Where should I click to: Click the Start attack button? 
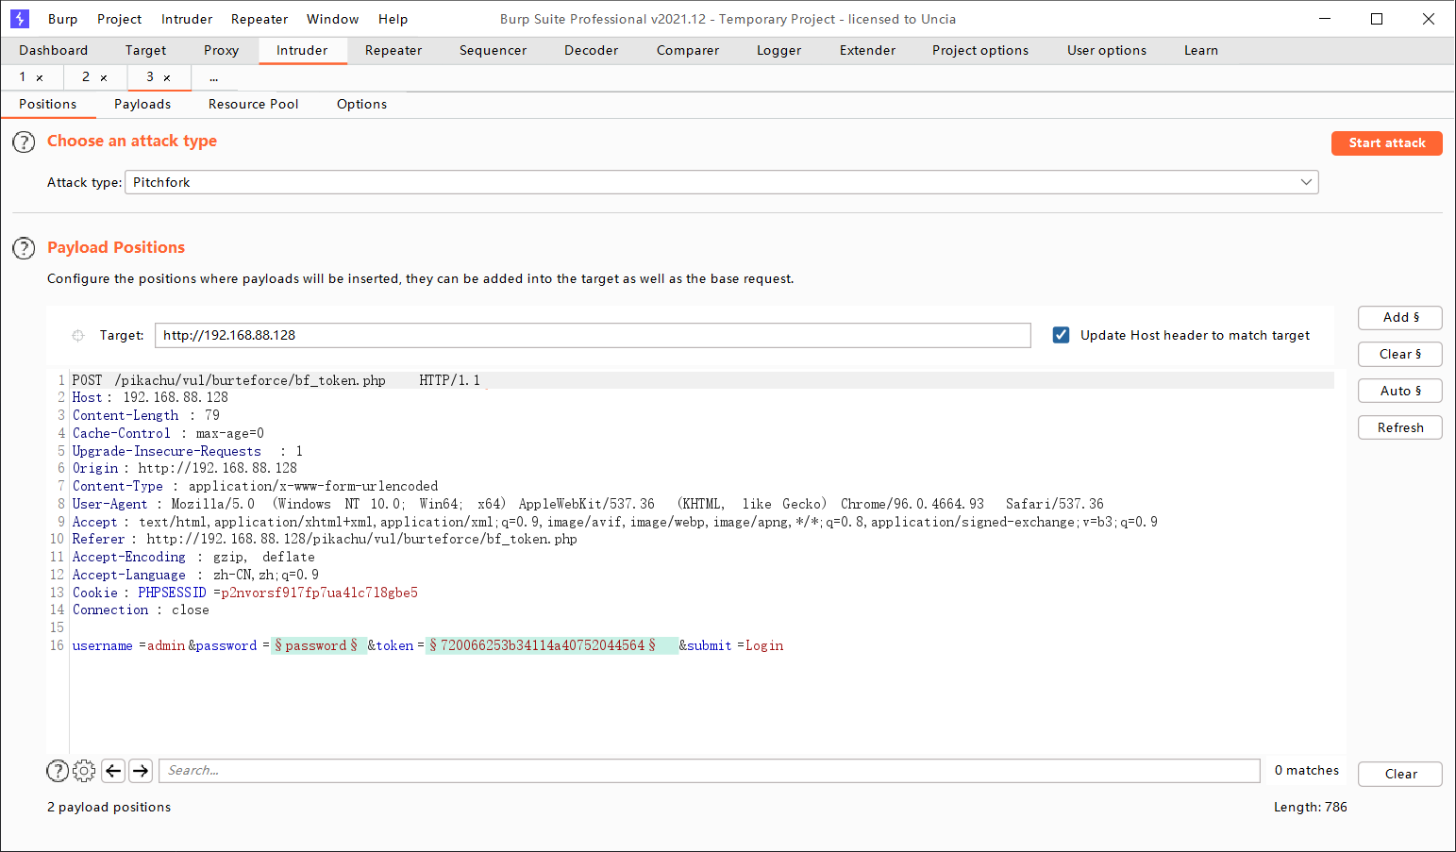(x=1387, y=143)
